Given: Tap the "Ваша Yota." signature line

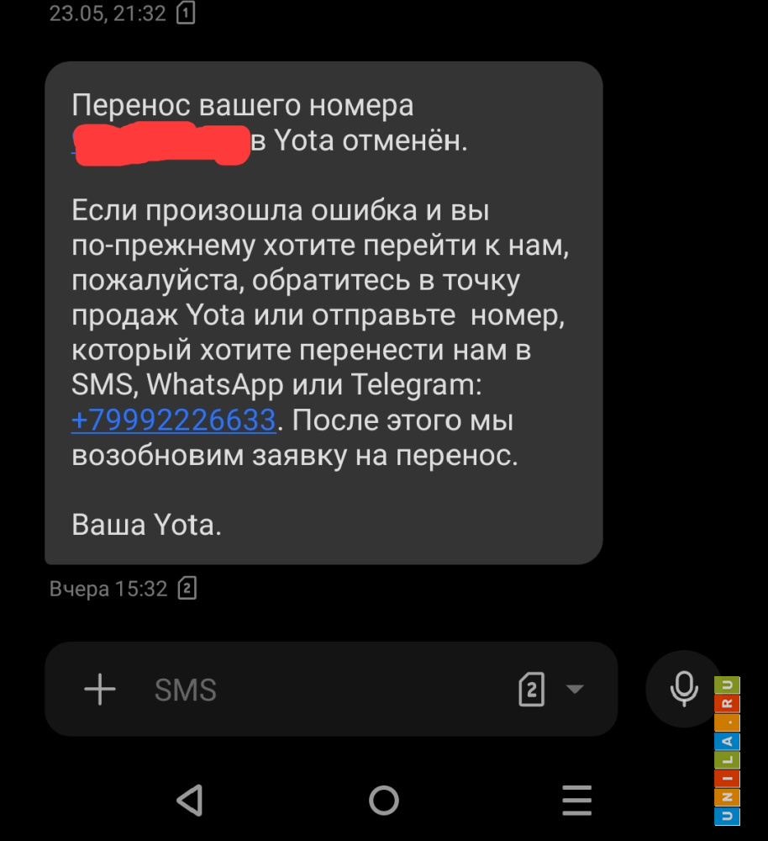Looking at the screenshot, I should pos(146,525).
